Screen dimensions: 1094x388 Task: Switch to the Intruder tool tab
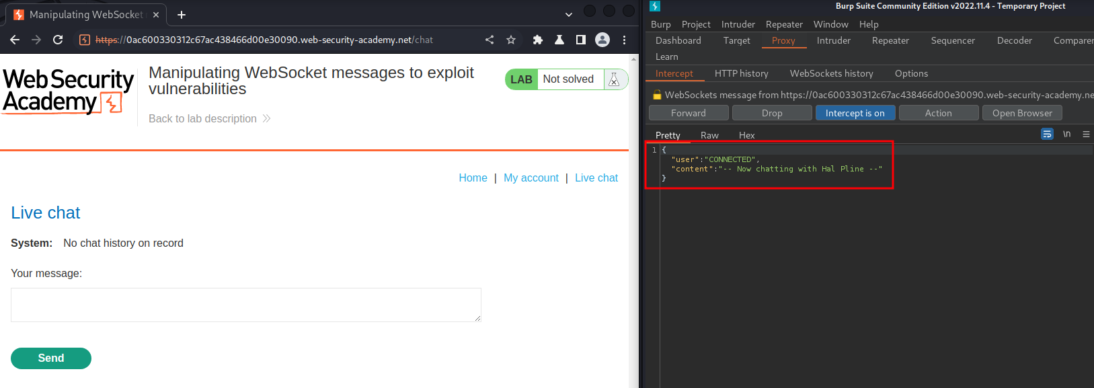pyautogui.click(x=834, y=40)
